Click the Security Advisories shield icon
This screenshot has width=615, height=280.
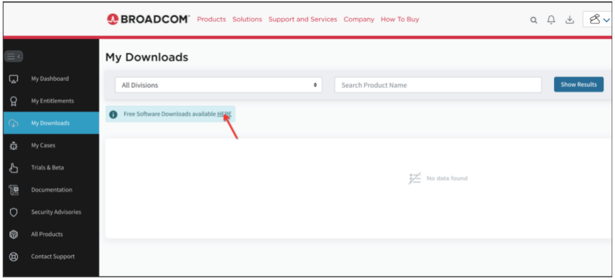(x=13, y=212)
